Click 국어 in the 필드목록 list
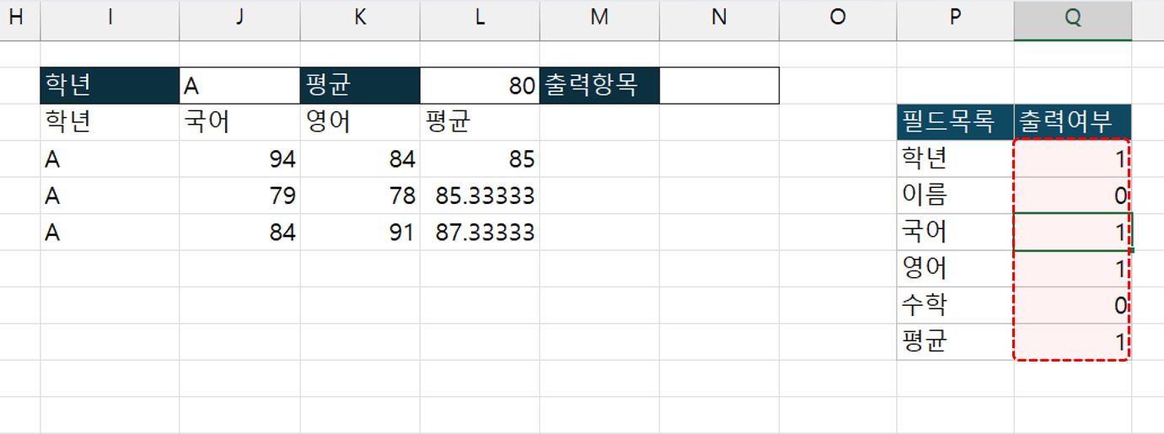This screenshot has width=1164, height=434. (955, 232)
